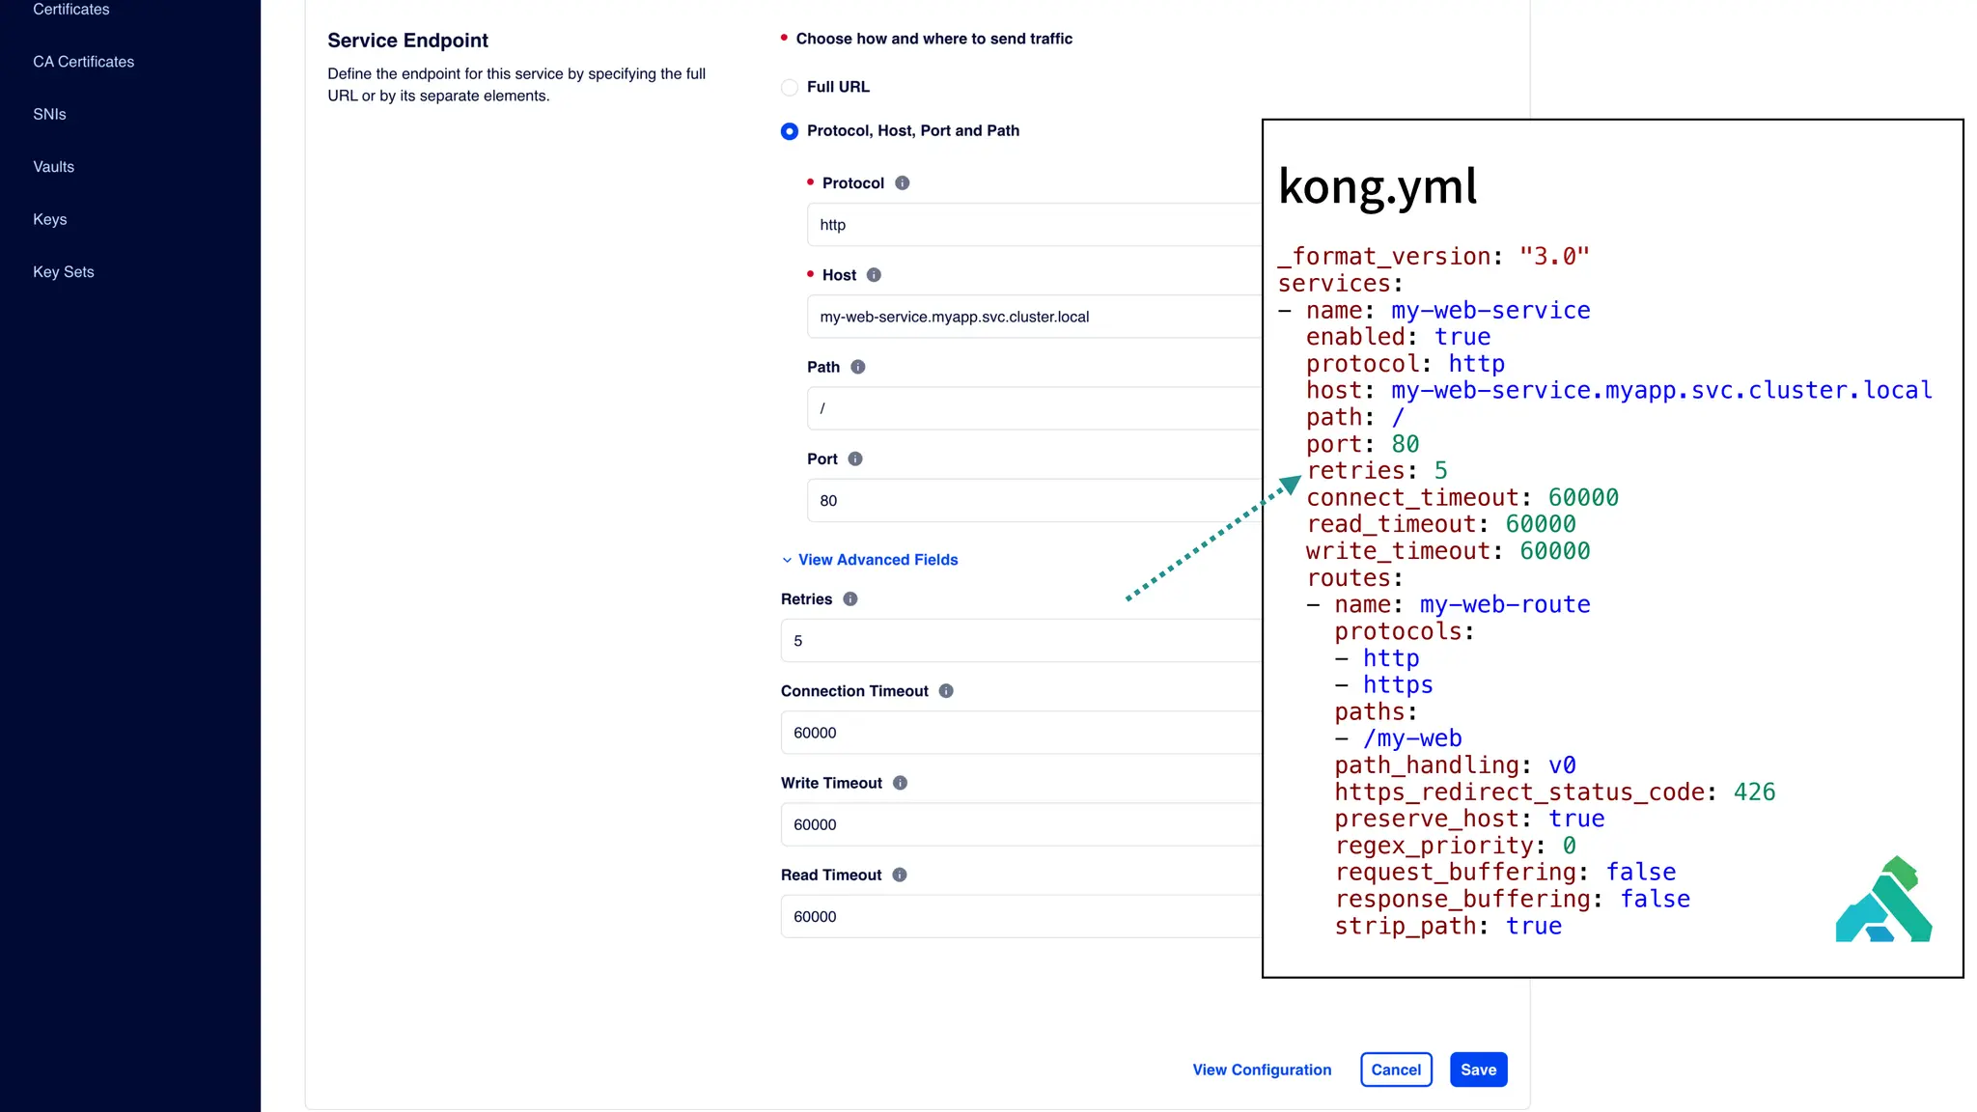1977x1112 pixels.
Task: Click the Retries info icon
Action: [x=849, y=599]
